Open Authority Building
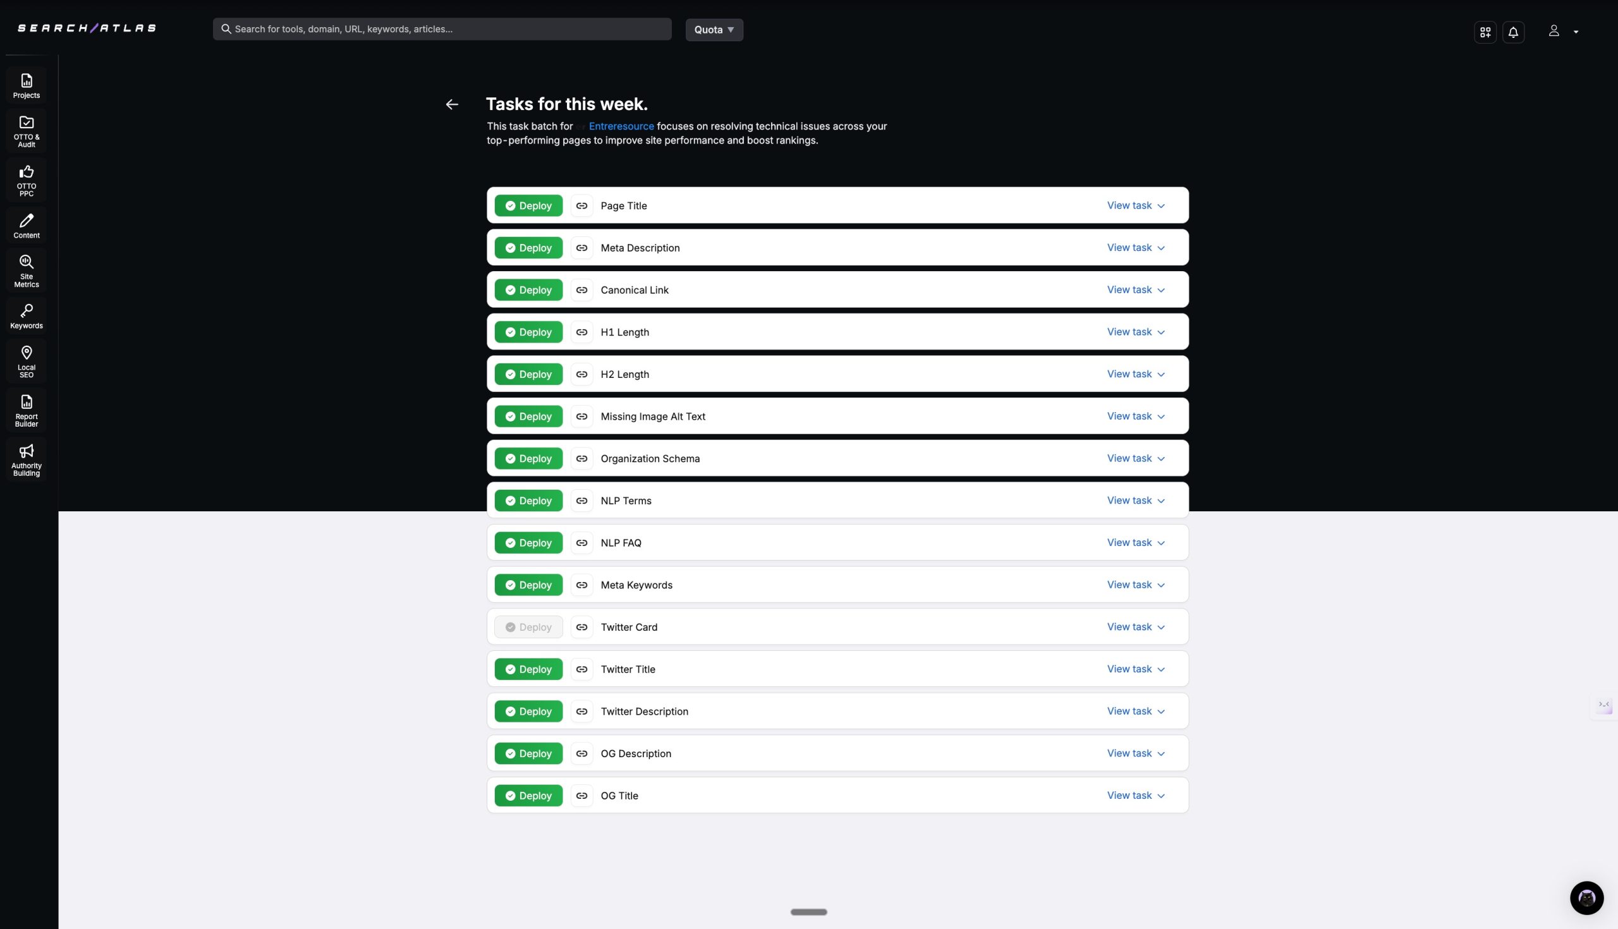1618x929 pixels. click(25, 459)
